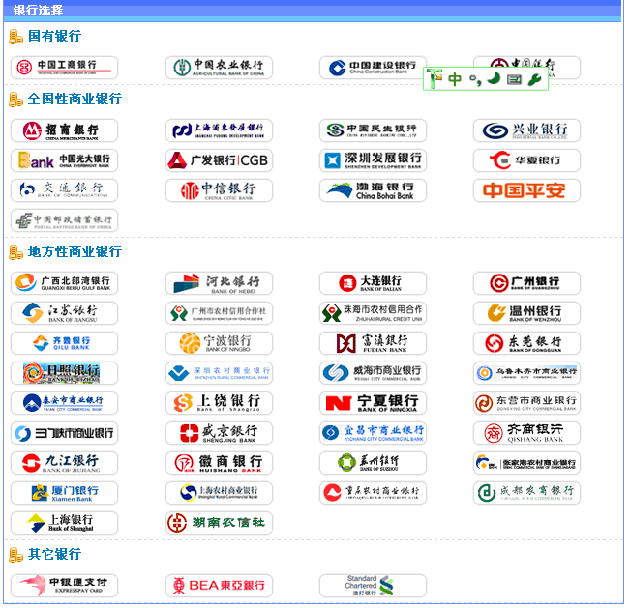Image resolution: width=630 pixels, height=608 pixels.
Task: Choose the Ping An bank logo
Action: [x=526, y=190]
